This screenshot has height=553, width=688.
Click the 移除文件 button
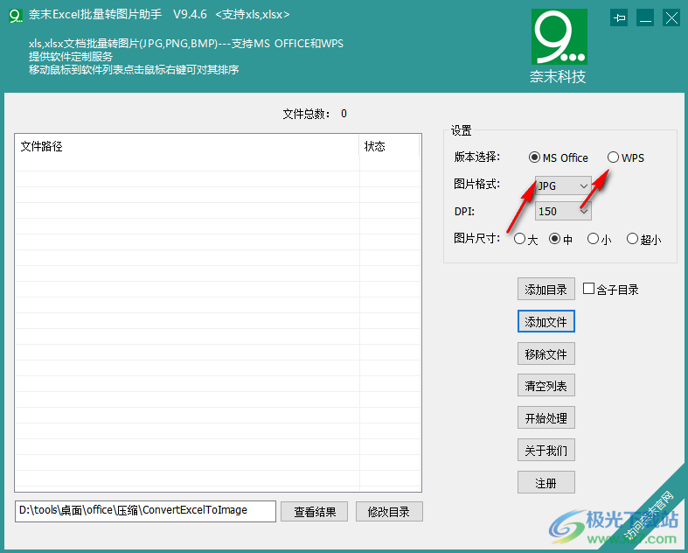pos(546,354)
